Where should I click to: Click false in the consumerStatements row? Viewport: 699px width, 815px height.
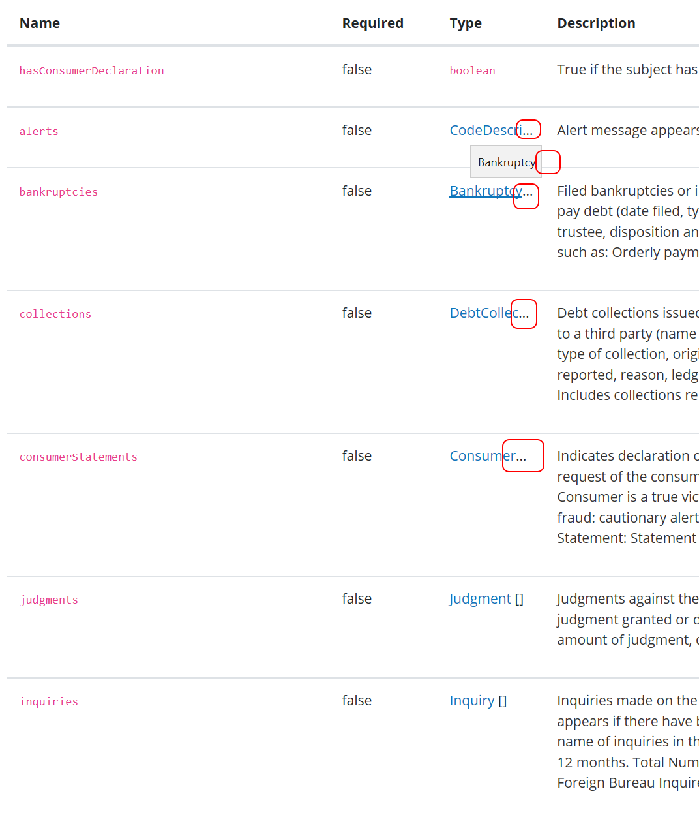pyautogui.click(x=357, y=456)
